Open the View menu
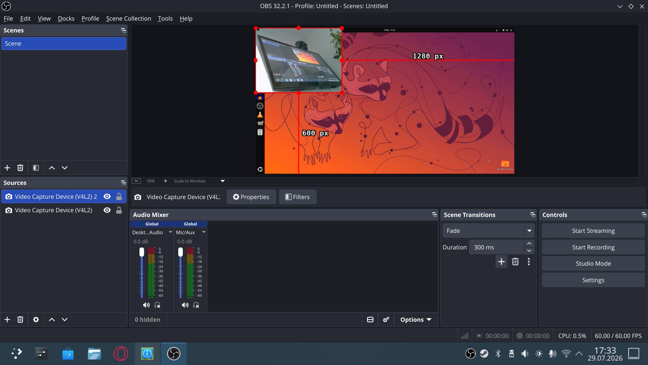This screenshot has width=648, height=365. (44, 19)
